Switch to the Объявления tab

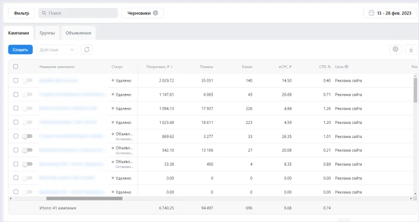[78, 33]
